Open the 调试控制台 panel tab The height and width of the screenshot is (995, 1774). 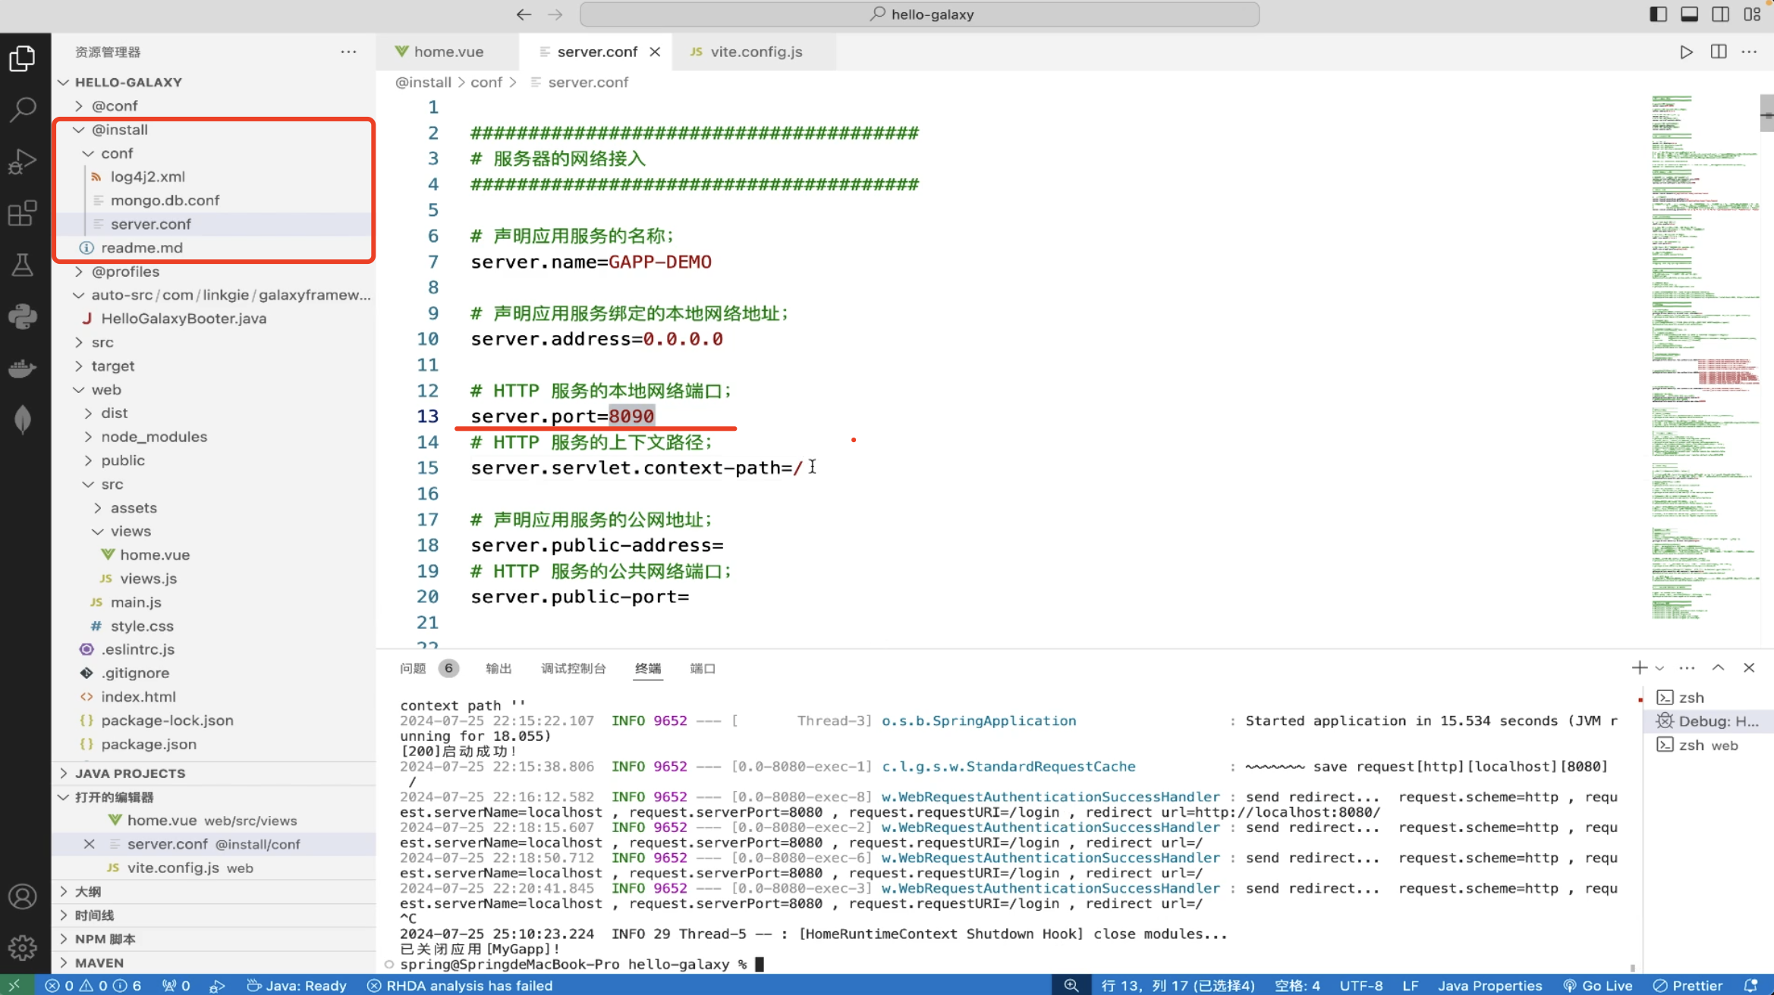[573, 668]
